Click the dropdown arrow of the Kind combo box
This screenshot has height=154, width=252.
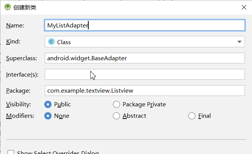[239, 42]
